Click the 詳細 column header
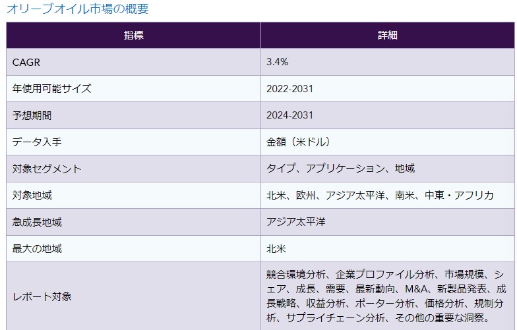Image resolution: width=517 pixels, height=330 pixels. tap(388, 36)
